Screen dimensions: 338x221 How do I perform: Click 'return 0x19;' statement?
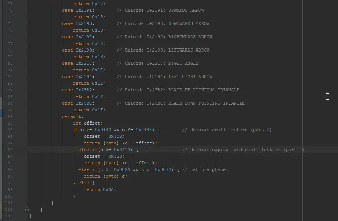pyautogui.click(x=89, y=30)
